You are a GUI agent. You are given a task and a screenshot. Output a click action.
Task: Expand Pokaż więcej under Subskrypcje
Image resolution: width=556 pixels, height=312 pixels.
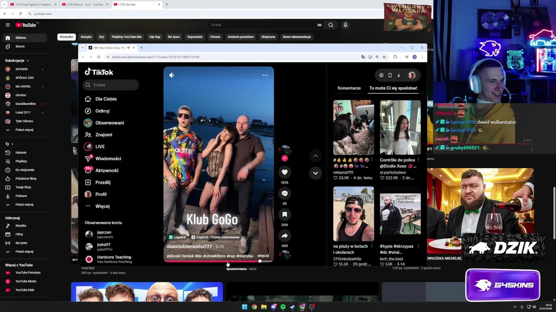(x=24, y=130)
